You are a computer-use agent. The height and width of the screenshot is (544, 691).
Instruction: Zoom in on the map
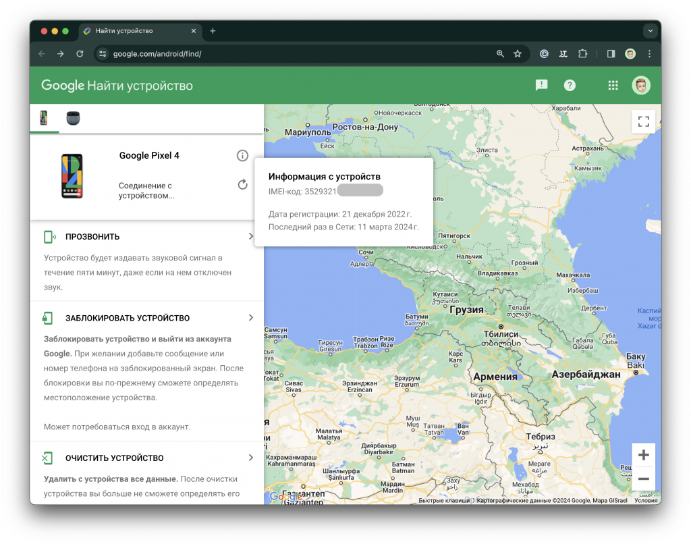click(x=643, y=455)
